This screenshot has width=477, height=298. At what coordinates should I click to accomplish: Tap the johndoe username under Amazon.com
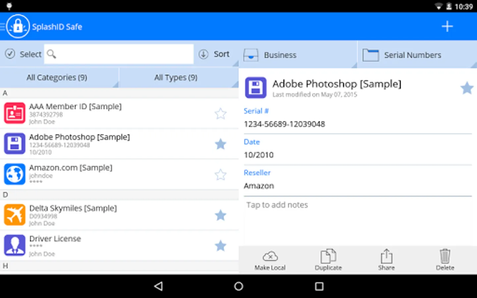click(x=41, y=175)
